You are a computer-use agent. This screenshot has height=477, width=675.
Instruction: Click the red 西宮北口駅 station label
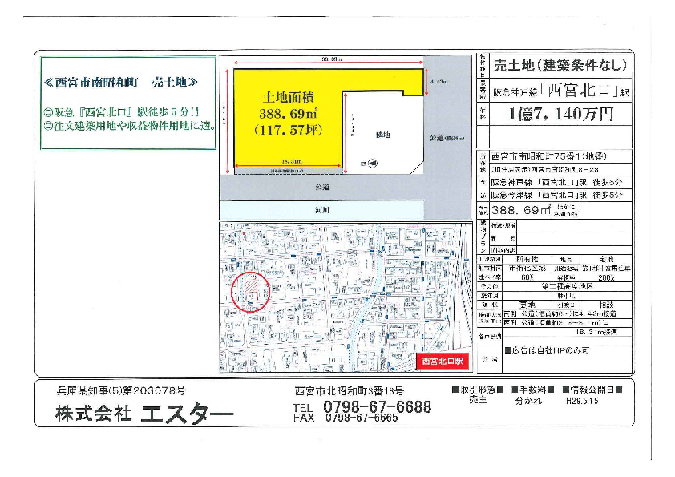pyautogui.click(x=443, y=362)
